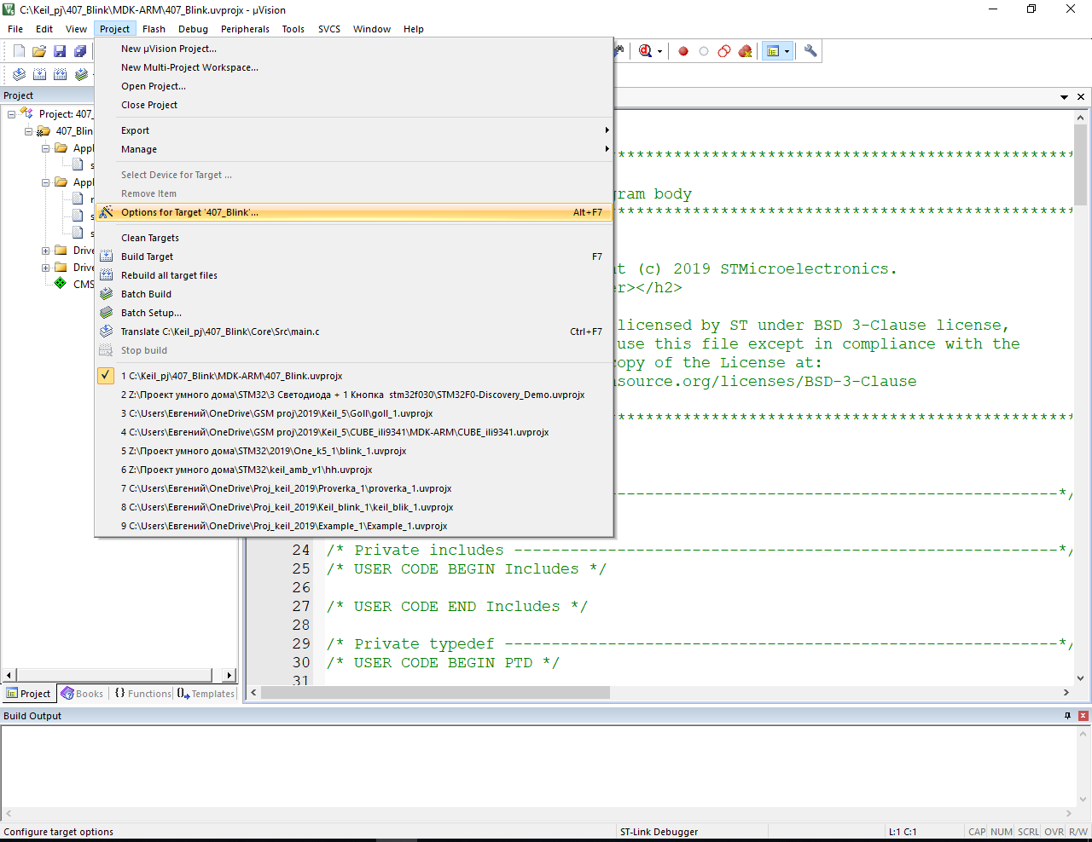Screen dimensions: 1092x842
Task: Expand the first Drivers folder node
Action: 46,251
